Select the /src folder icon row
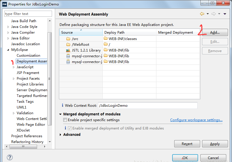 point(68,39)
